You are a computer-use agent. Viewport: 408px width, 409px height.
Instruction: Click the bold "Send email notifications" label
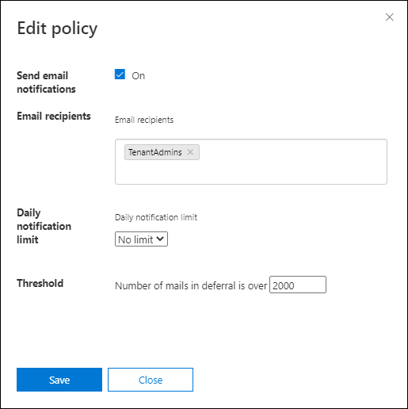pyautogui.click(x=46, y=82)
